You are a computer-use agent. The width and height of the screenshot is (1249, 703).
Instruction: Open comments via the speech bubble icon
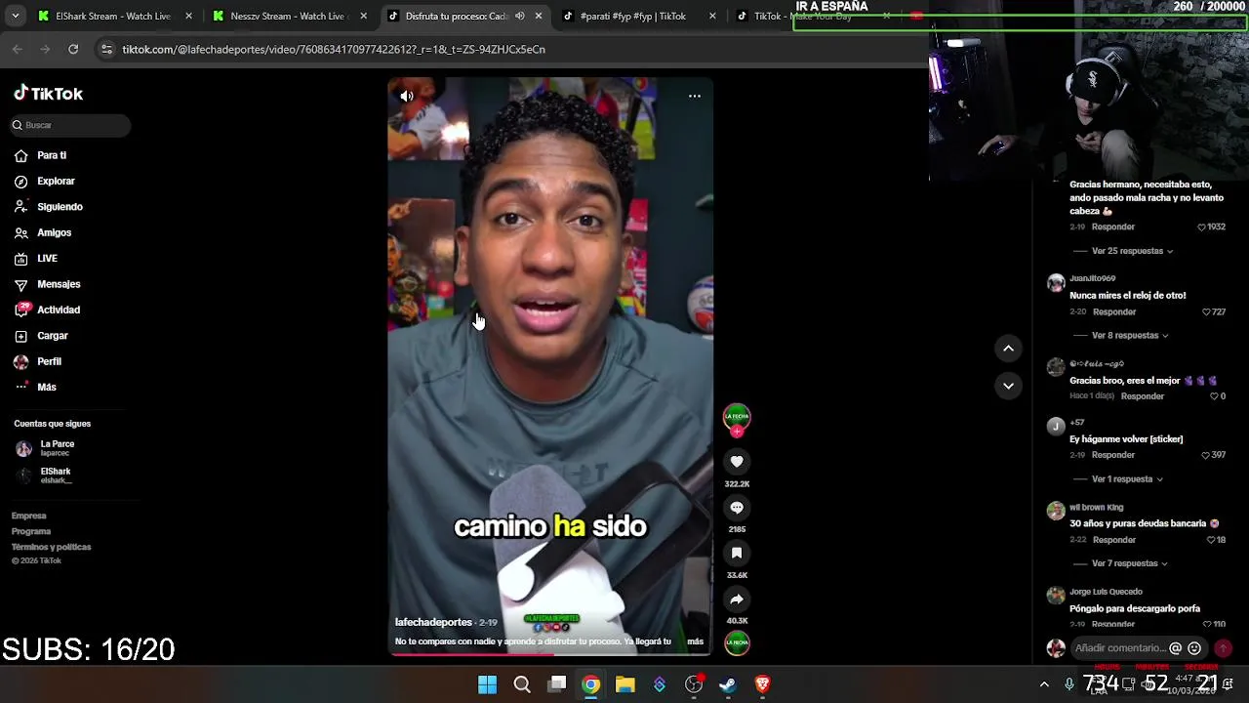(737, 508)
